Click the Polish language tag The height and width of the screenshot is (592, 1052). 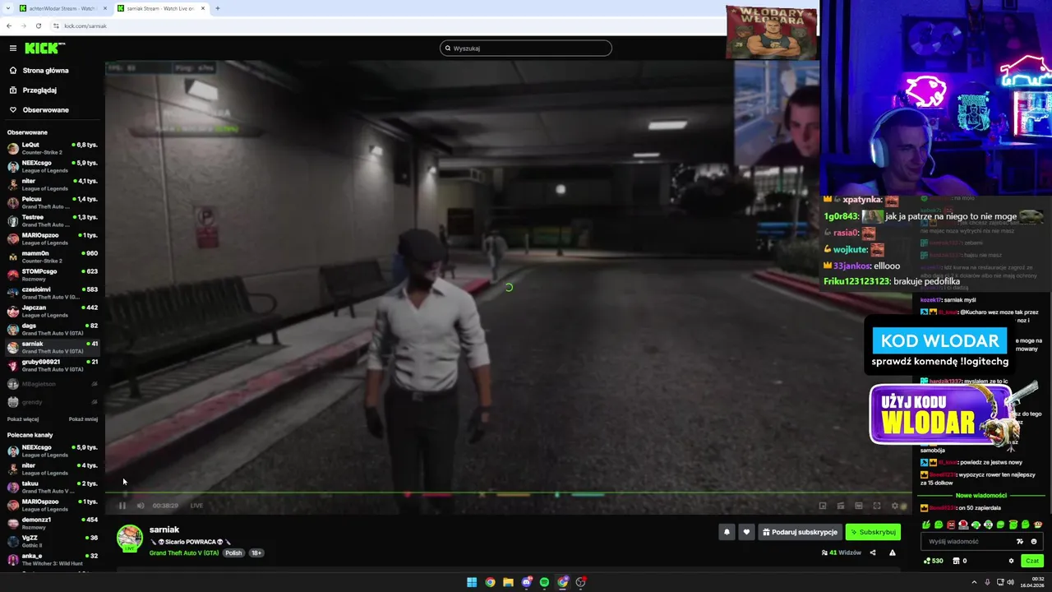(234, 553)
